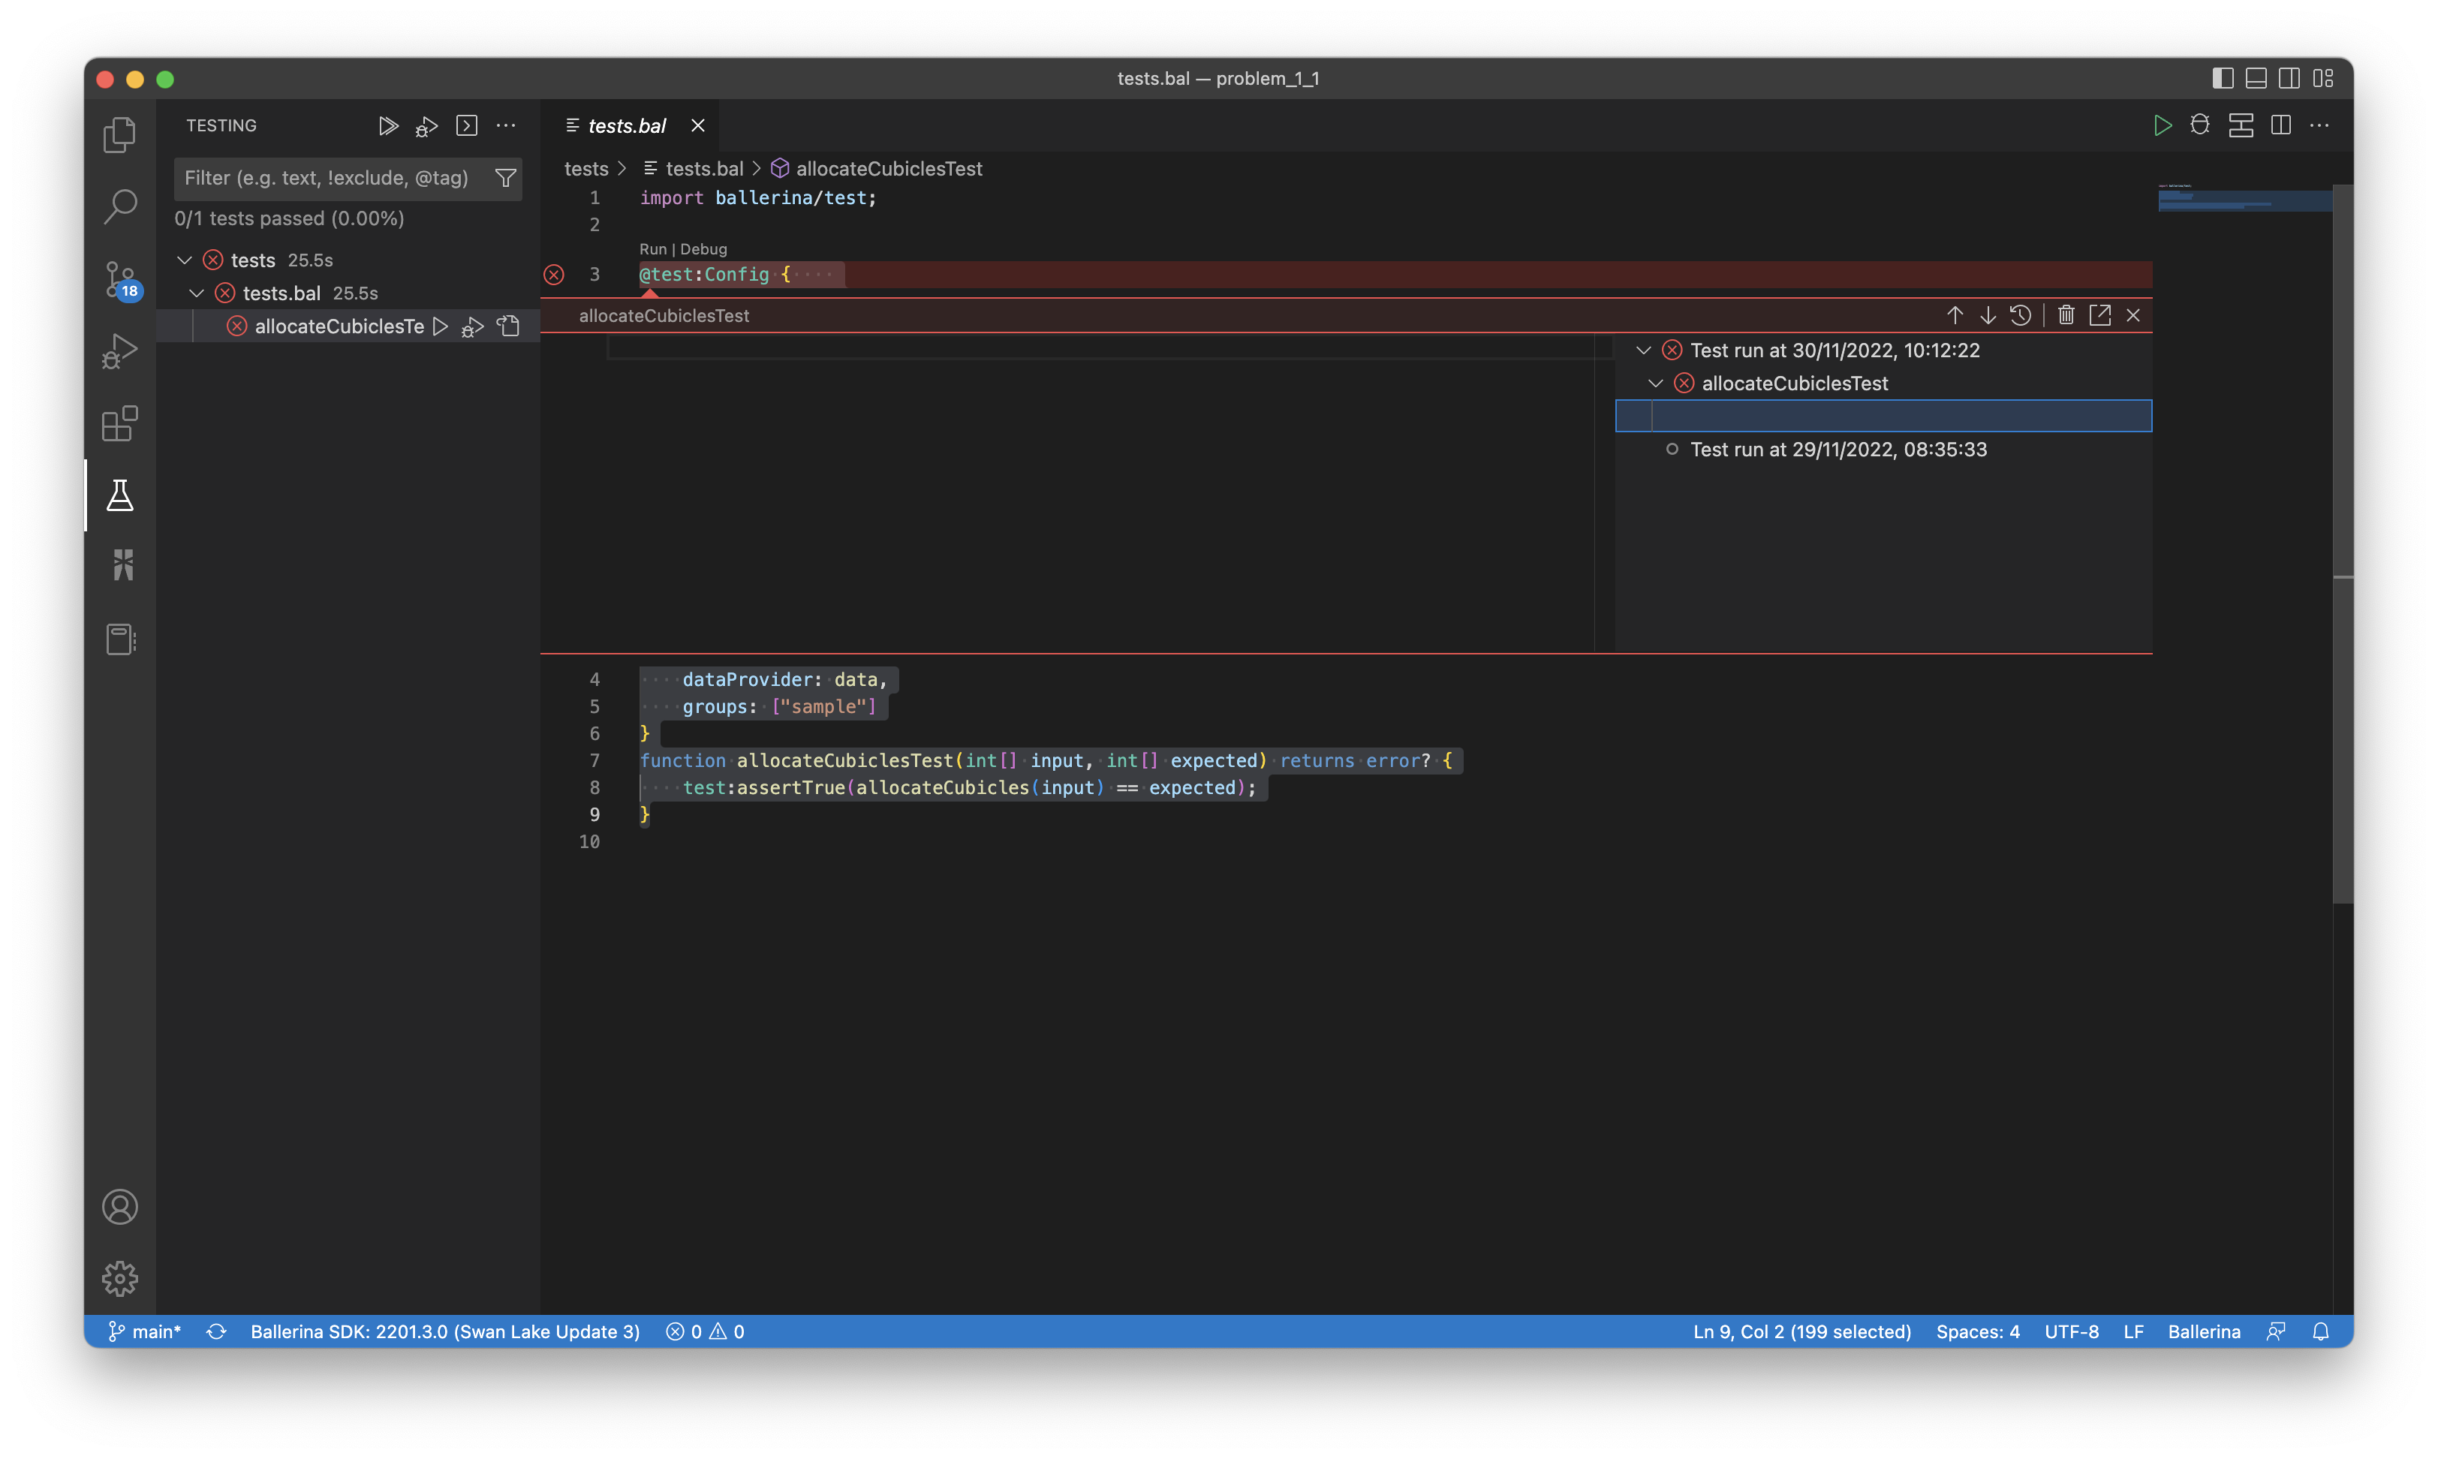Open the Extensions view

point(120,424)
